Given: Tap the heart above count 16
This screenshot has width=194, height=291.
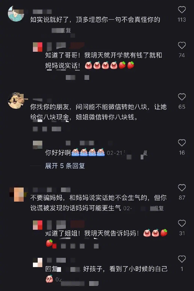Looking at the screenshot, I should [182, 143].
